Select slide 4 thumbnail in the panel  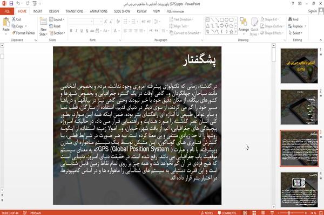(x=299, y=190)
